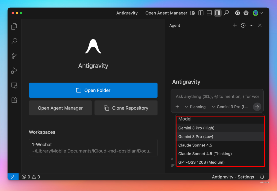
Task: Expand the account chevron next to avatar
Action: click(x=261, y=13)
